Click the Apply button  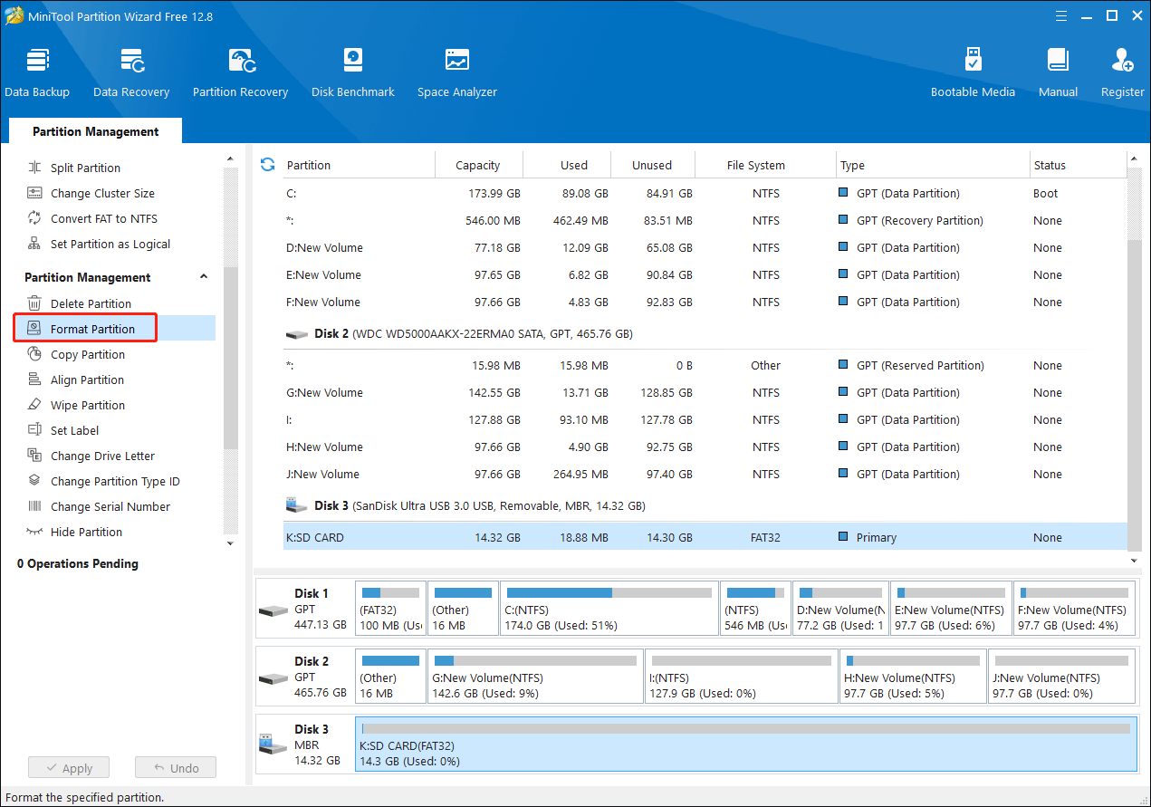68,768
